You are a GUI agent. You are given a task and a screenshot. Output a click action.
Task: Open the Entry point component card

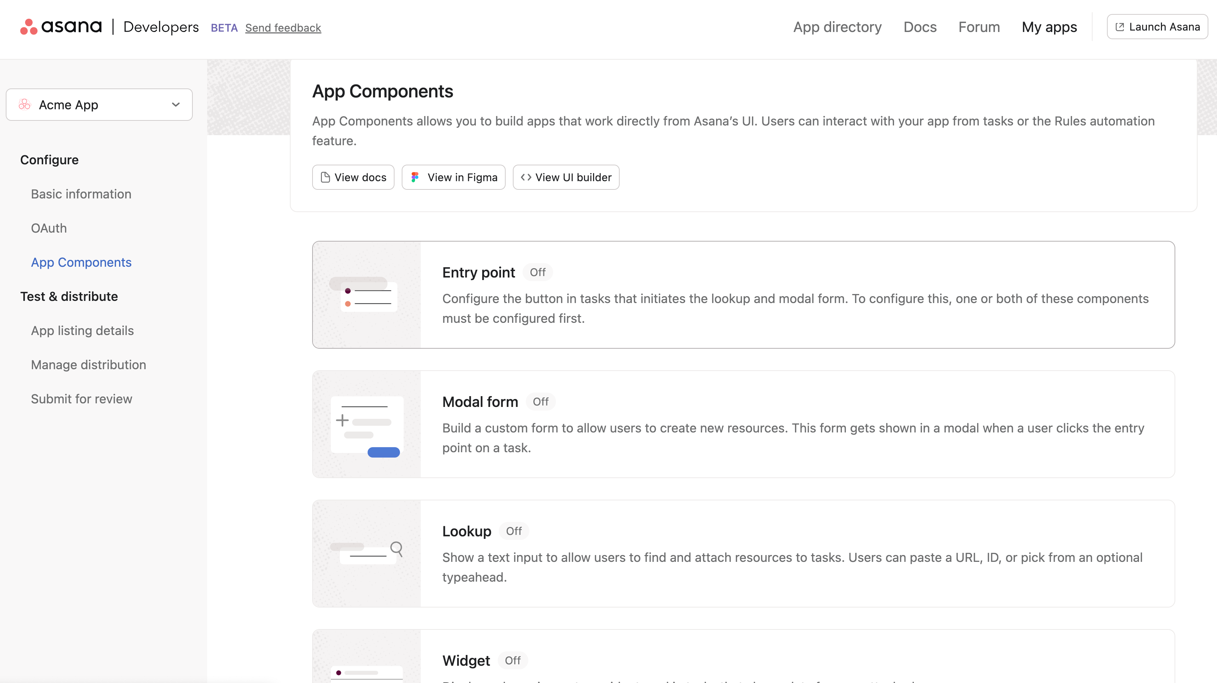(743, 295)
